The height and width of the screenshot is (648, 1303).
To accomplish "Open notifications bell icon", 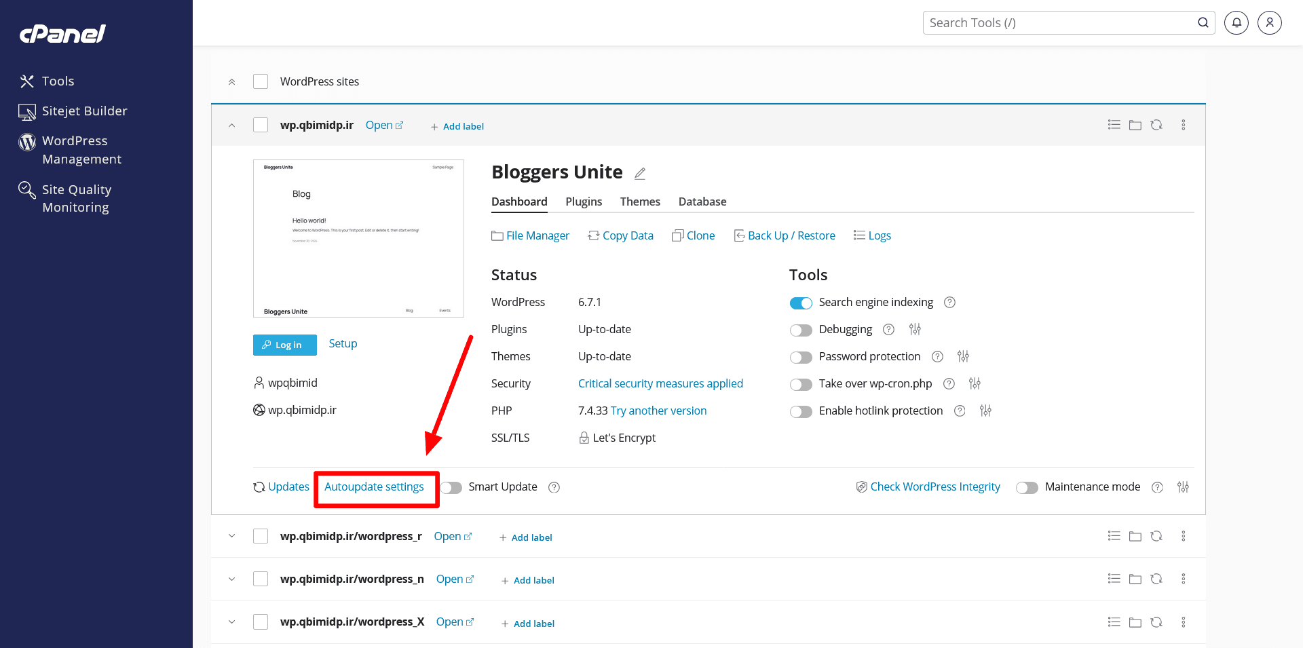I will tap(1236, 22).
